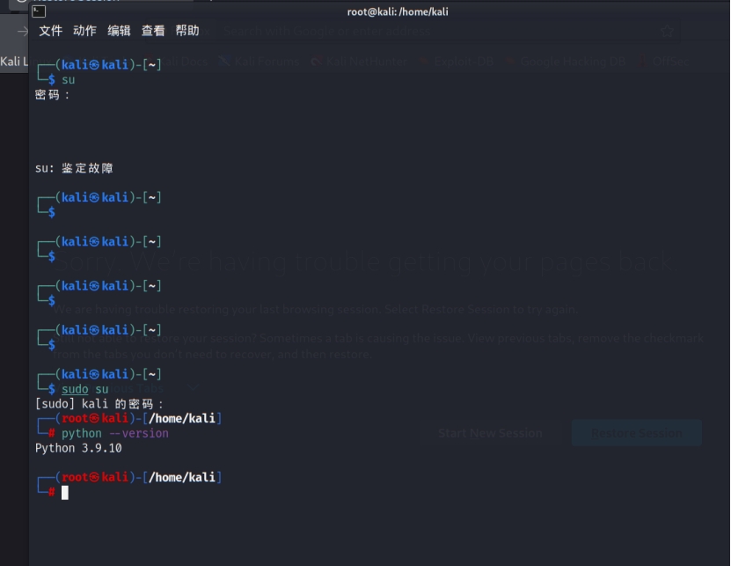Image resolution: width=731 pixels, height=566 pixels.
Task: Click the faint Start New Session button
Action: tap(489, 433)
